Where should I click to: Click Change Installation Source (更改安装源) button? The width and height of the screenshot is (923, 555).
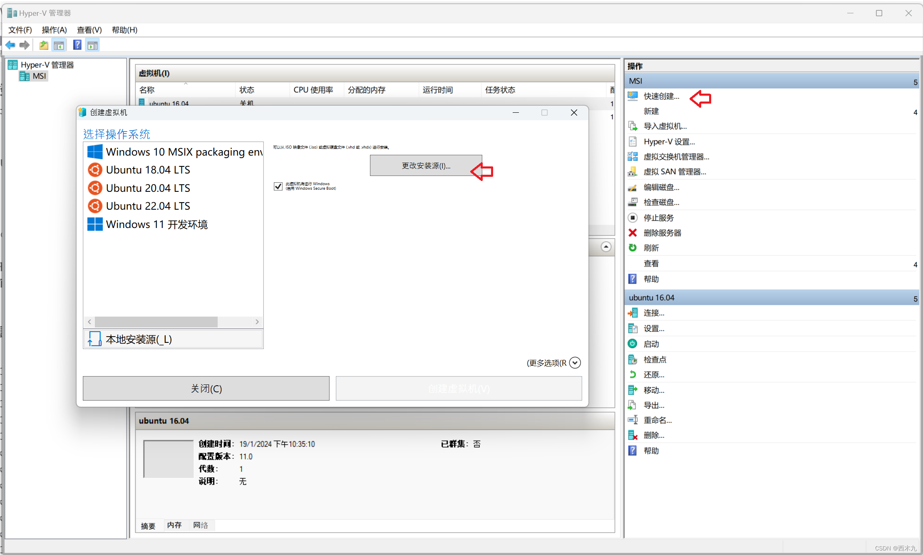tap(425, 166)
